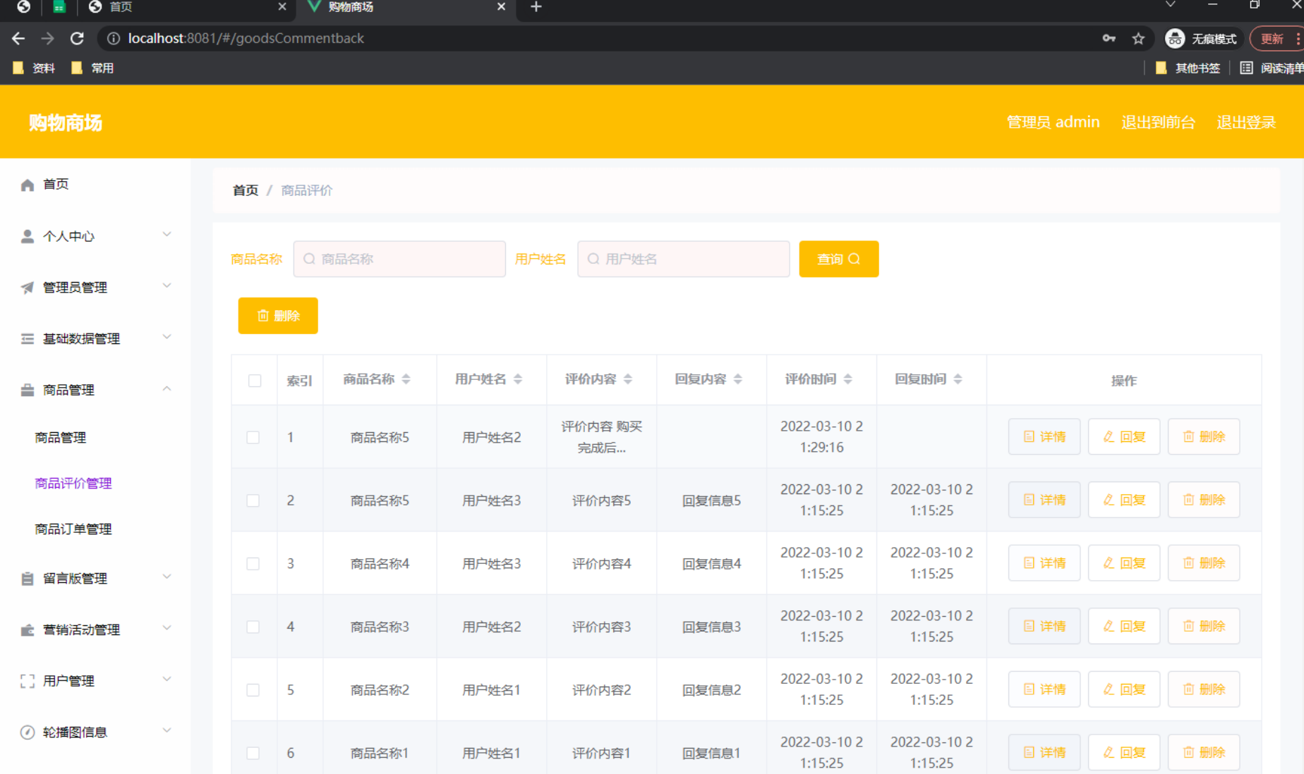
Task: Check the checkbox for row 2
Action: tap(253, 500)
